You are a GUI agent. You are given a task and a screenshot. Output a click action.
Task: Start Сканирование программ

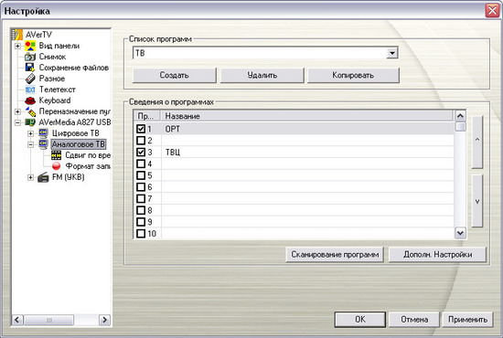335,255
